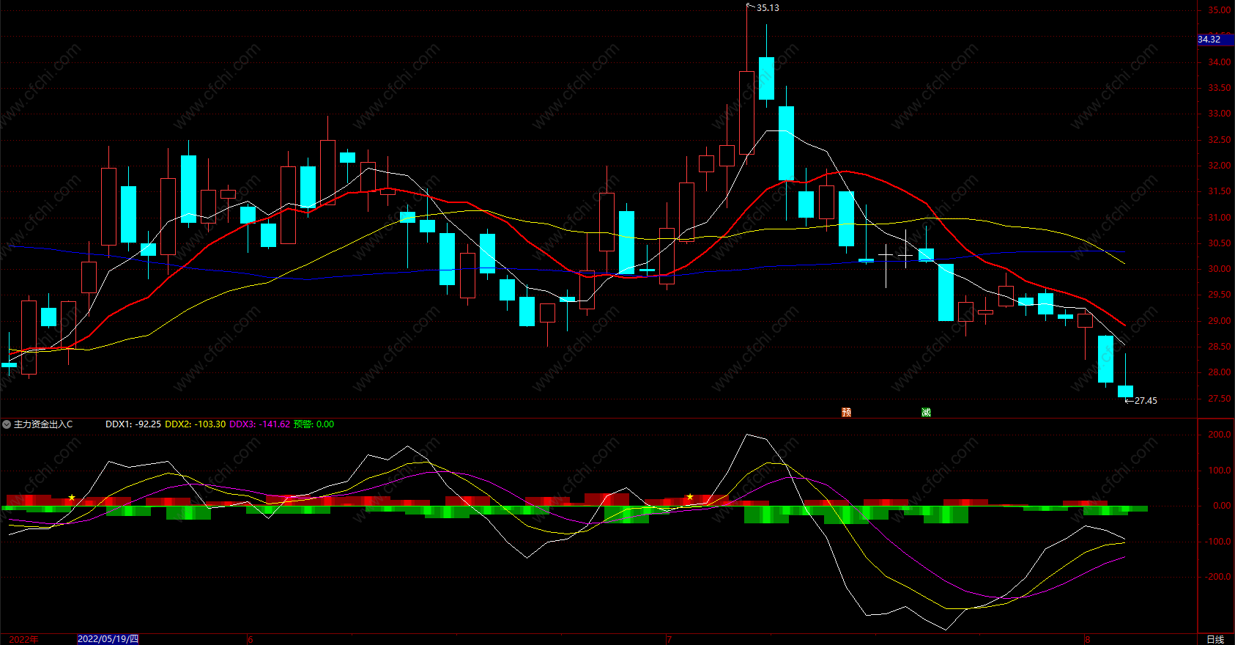Click the -100.0 indicator axis label
This screenshot has width=1235, height=645.
point(1217,542)
